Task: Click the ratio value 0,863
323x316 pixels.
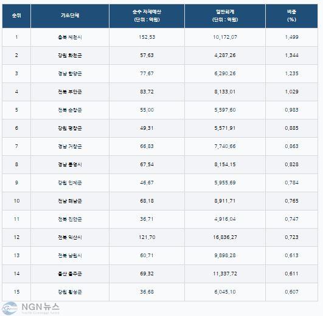Action: [x=292, y=147]
